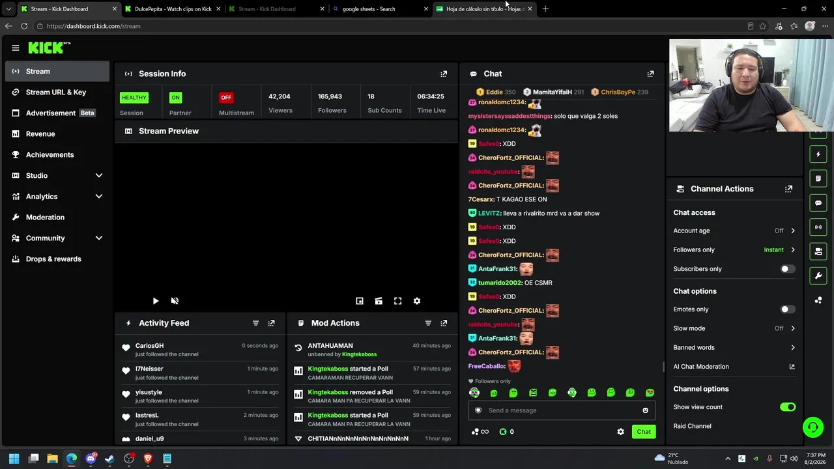Click the green Kicks balance icon

(503, 432)
